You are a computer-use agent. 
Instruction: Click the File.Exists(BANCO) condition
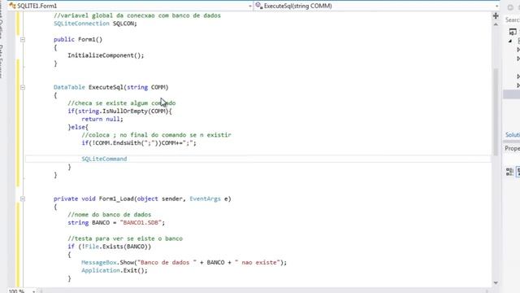pyautogui.click(x=110, y=247)
